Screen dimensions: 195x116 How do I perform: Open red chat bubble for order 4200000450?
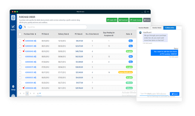(23, 51)
